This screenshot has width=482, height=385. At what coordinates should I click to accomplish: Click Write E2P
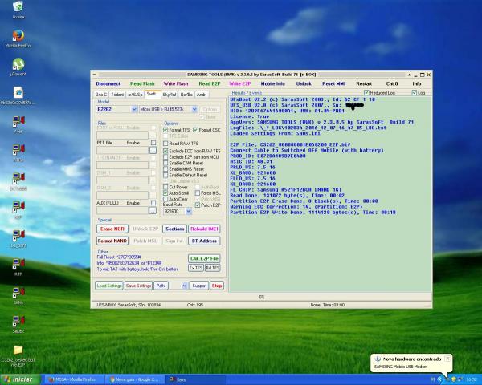pos(240,83)
